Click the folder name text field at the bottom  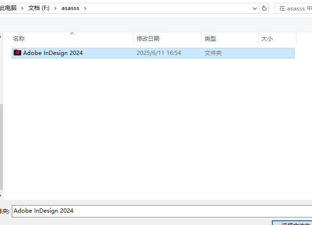(x=161, y=211)
